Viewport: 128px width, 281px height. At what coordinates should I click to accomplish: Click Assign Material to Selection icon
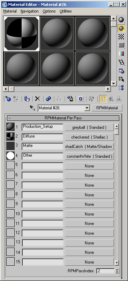point(27,99)
